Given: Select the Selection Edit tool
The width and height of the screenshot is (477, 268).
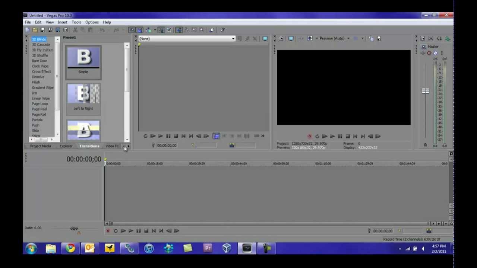Looking at the screenshot, I should (194, 30).
